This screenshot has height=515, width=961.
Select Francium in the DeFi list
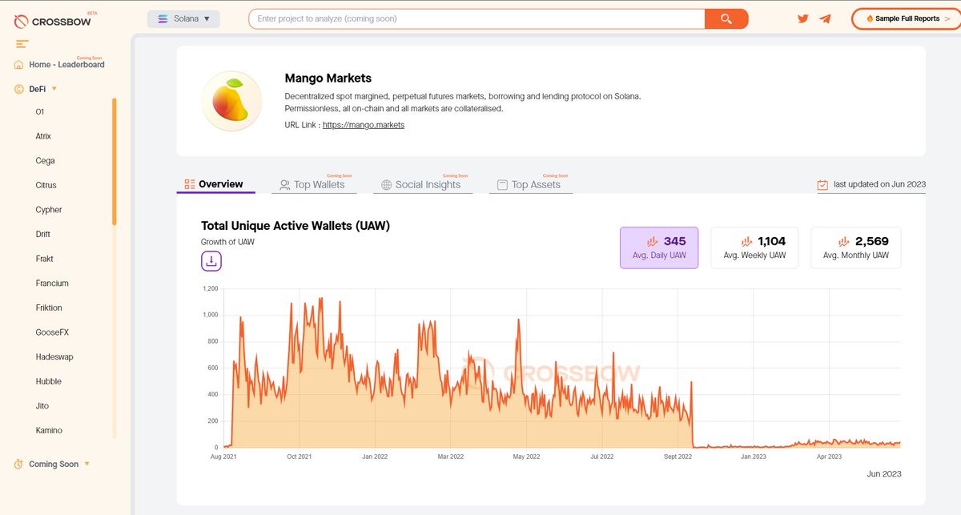[x=52, y=284]
